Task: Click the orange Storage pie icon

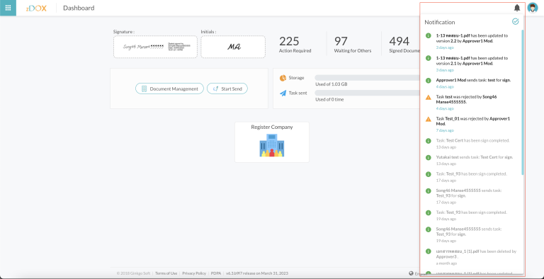Action: [283, 78]
